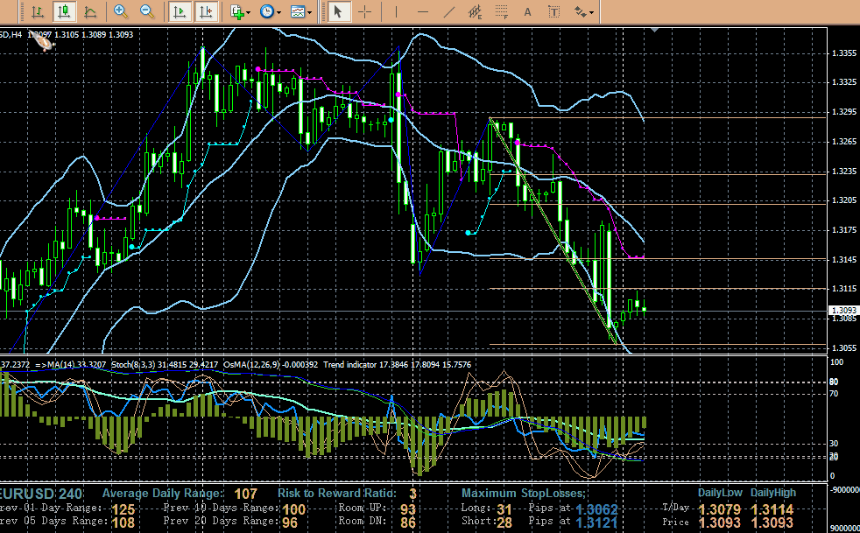Toggle chart shift from right border
Image resolution: width=860 pixels, height=533 pixels.
[x=205, y=12]
